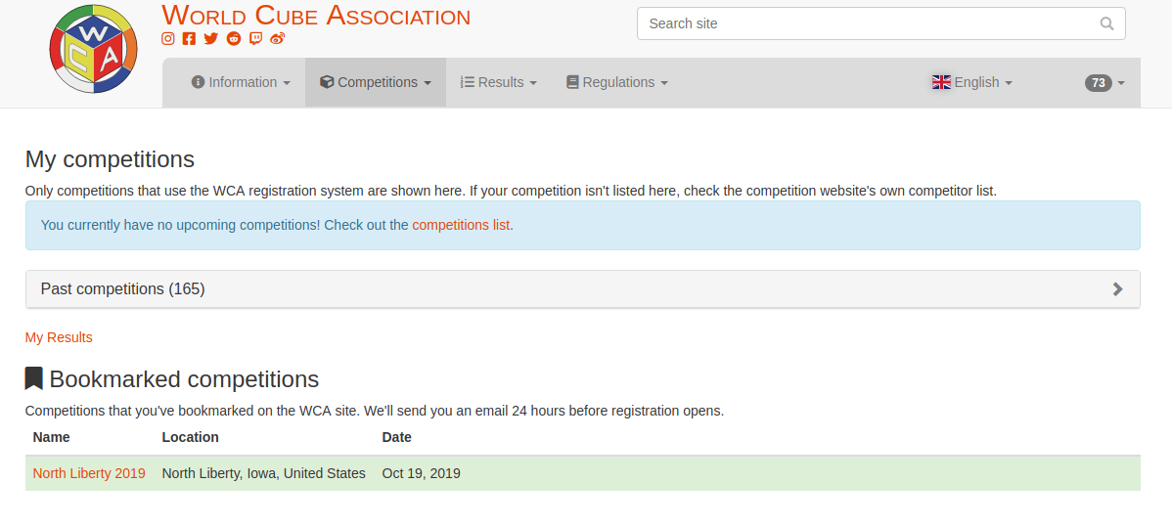The width and height of the screenshot is (1172, 527).
Task: Click the Date column header
Action: coord(397,437)
